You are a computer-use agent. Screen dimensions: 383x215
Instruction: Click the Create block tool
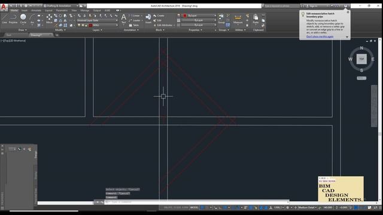[159, 16]
